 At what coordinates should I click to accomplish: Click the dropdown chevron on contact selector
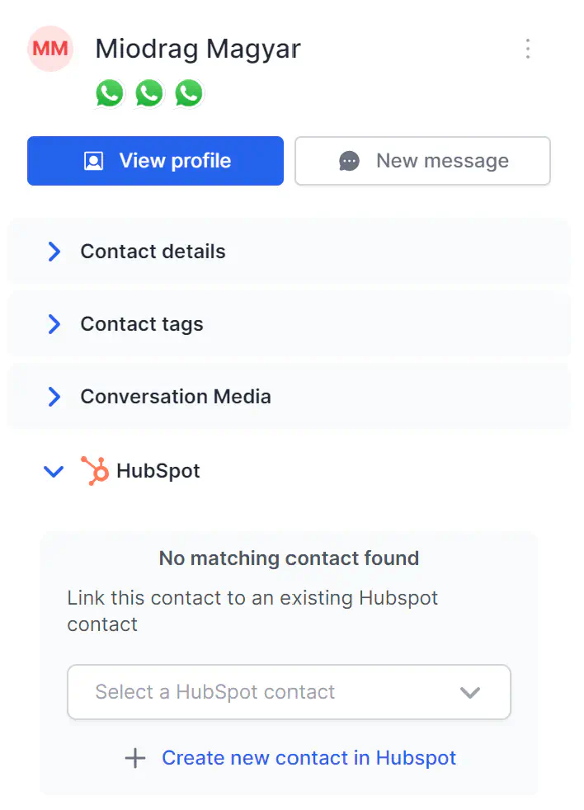click(x=470, y=693)
